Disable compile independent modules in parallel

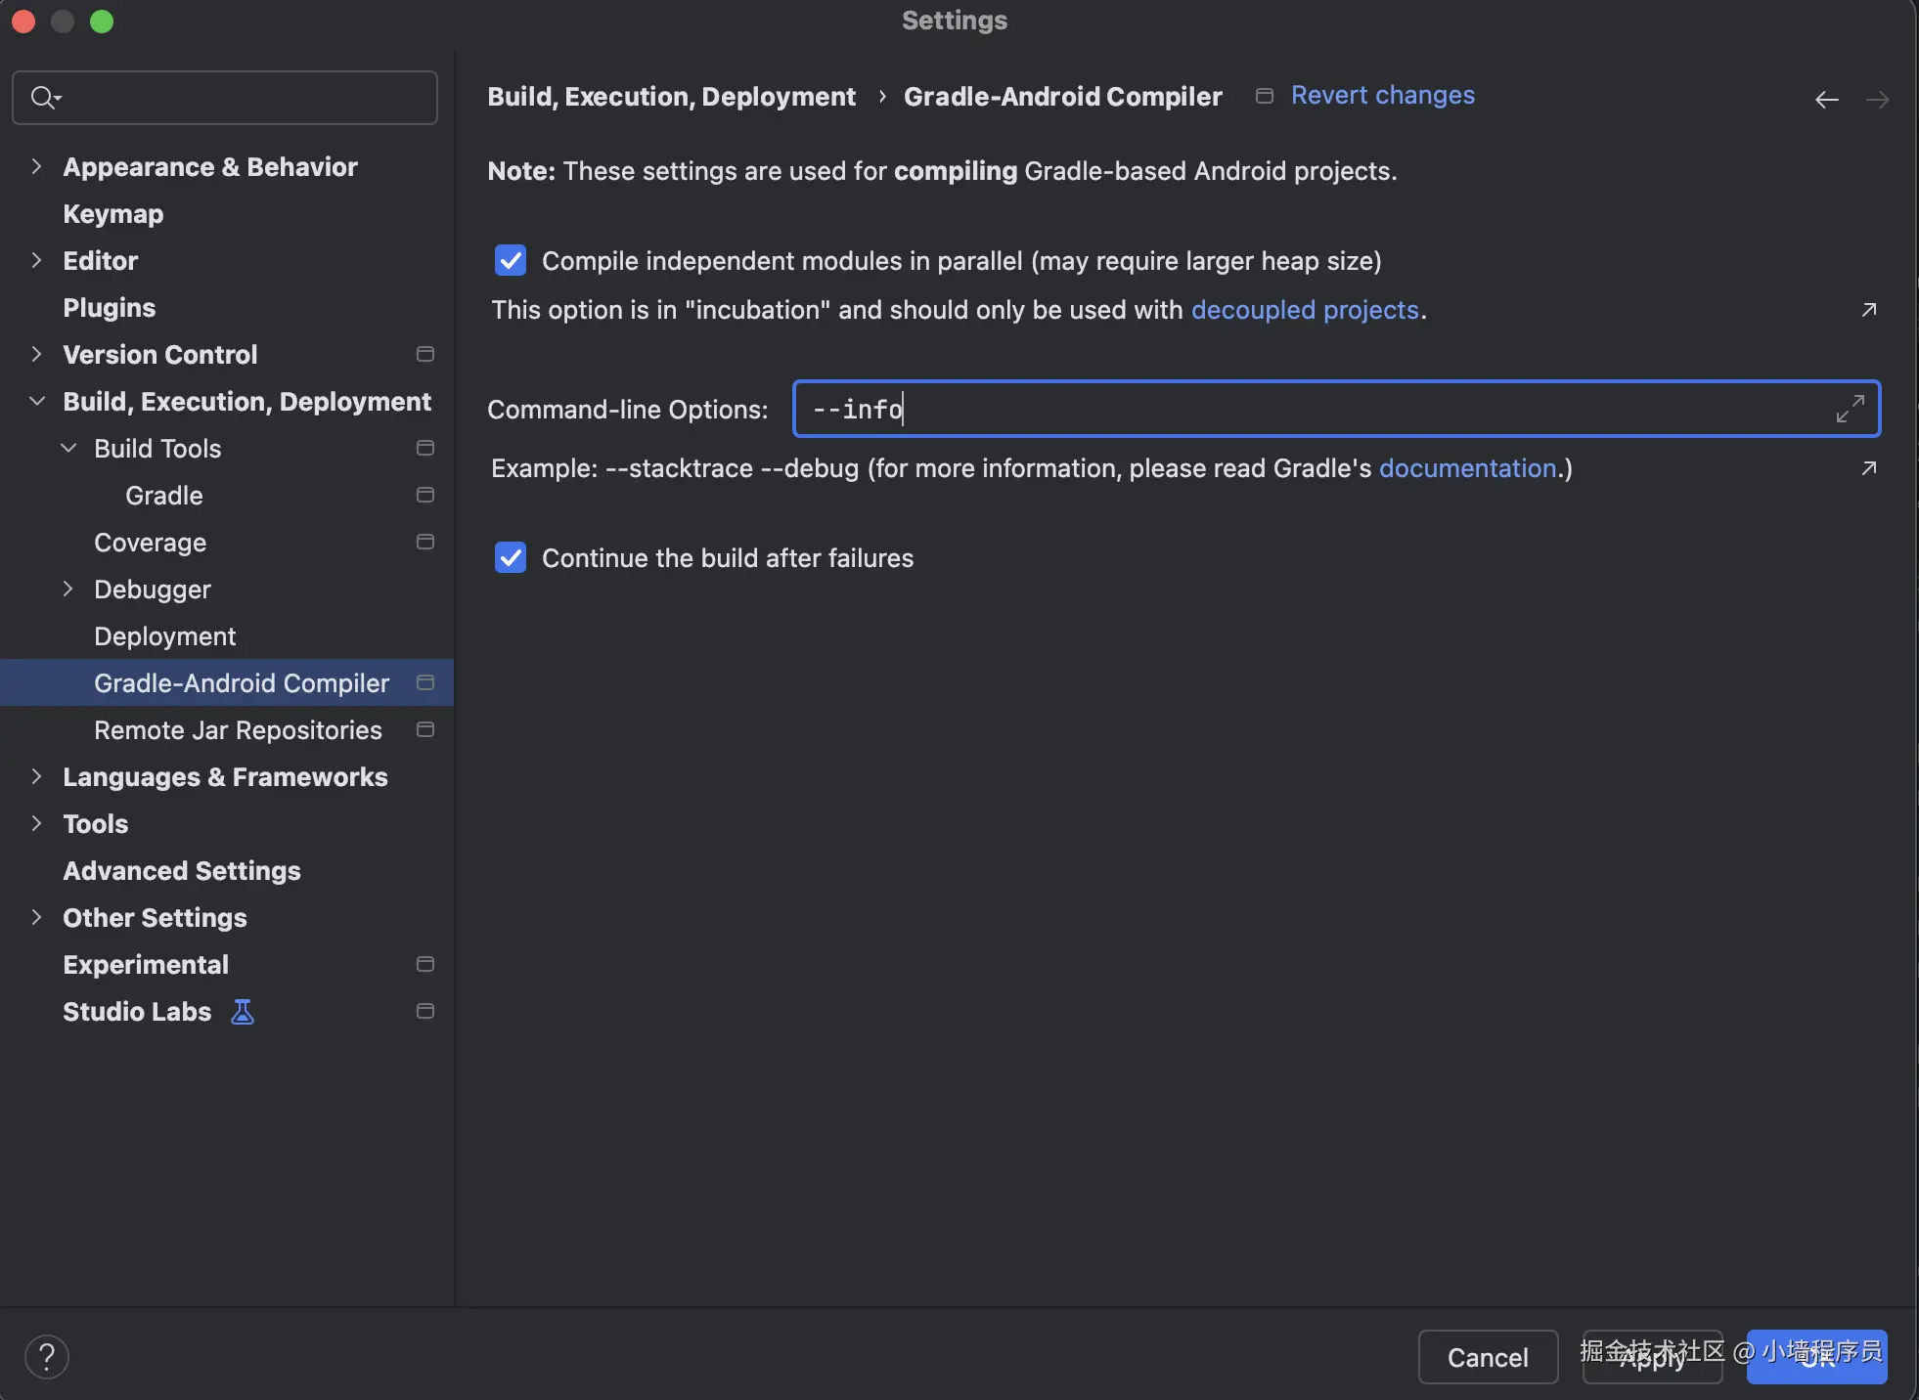point(511,261)
